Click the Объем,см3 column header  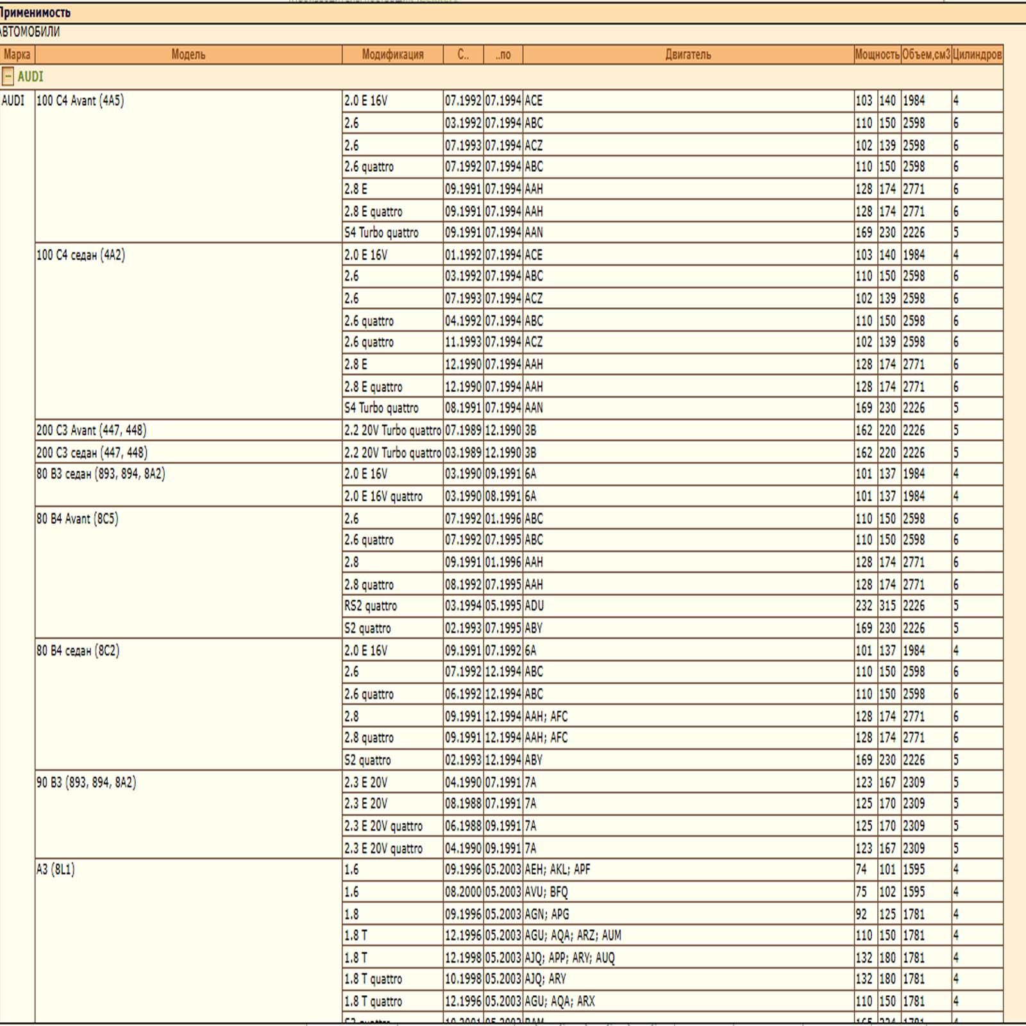[925, 55]
